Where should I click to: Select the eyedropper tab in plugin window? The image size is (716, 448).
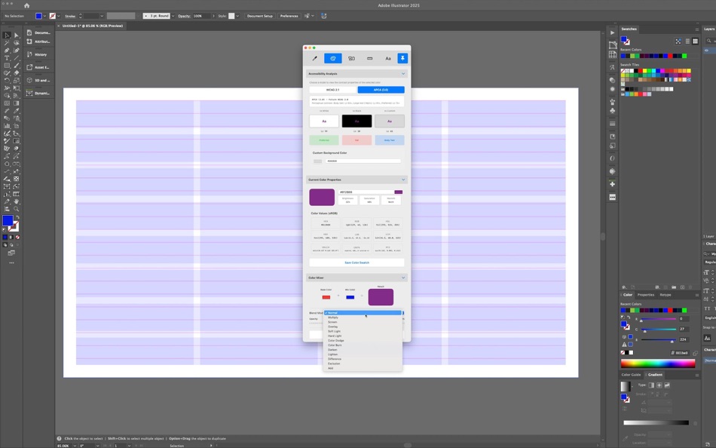click(x=314, y=59)
